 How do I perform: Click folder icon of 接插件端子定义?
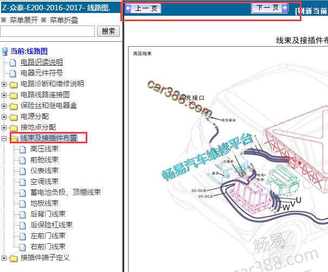coord(14,258)
